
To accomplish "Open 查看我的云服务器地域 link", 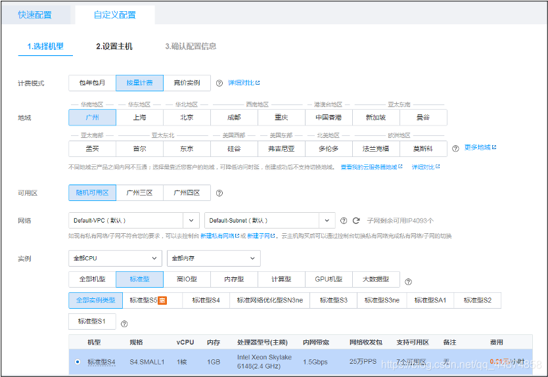I will [x=371, y=167].
